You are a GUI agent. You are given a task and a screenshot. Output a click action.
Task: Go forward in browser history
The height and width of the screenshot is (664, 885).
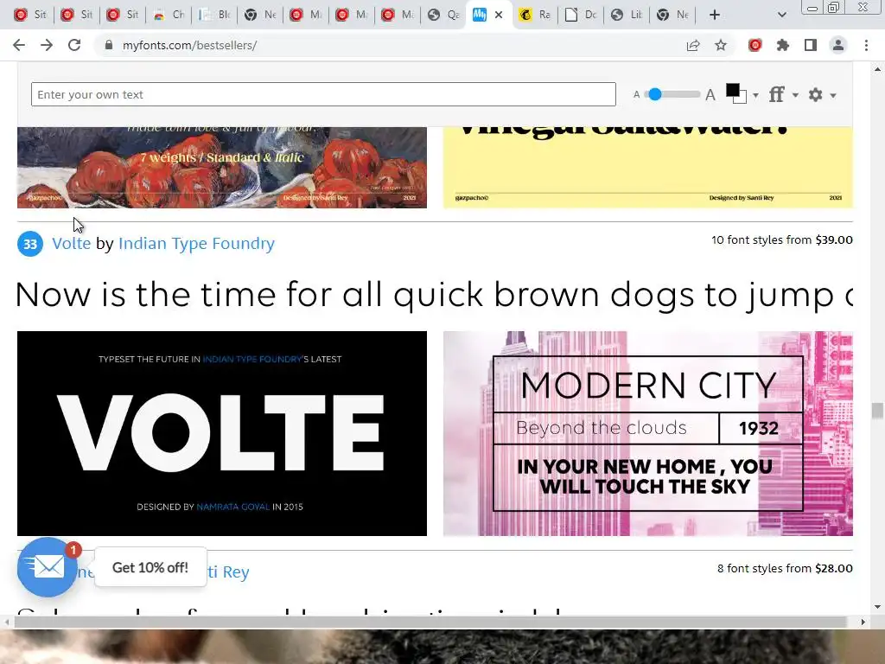[x=47, y=45]
